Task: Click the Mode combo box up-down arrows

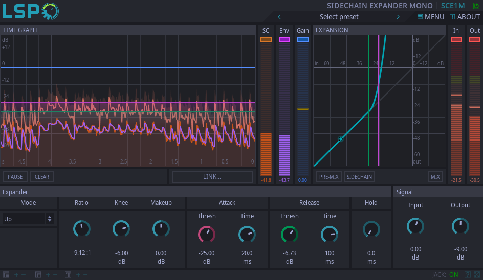Action: (x=50, y=219)
